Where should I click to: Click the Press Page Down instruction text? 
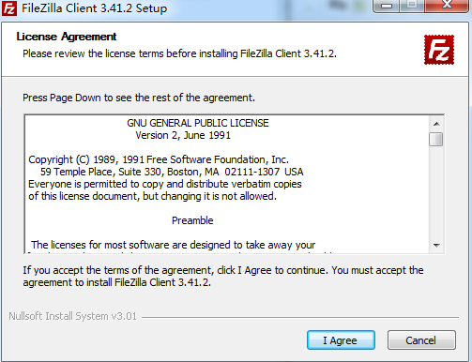pyautogui.click(x=139, y=98)
